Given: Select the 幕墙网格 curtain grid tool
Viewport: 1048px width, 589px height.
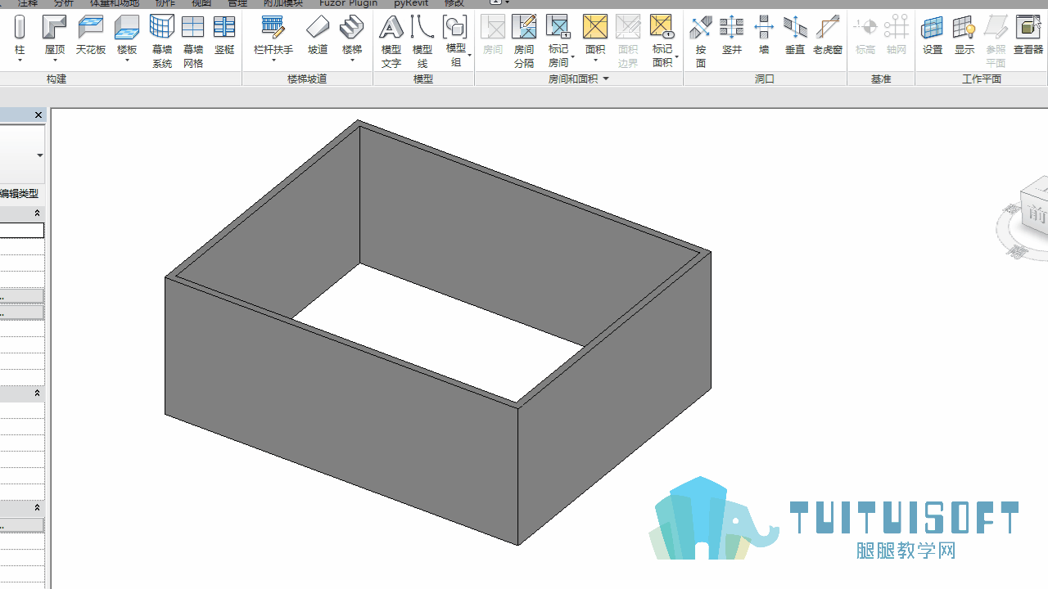Looking at the screenshot, I should (x=193, y=41).
